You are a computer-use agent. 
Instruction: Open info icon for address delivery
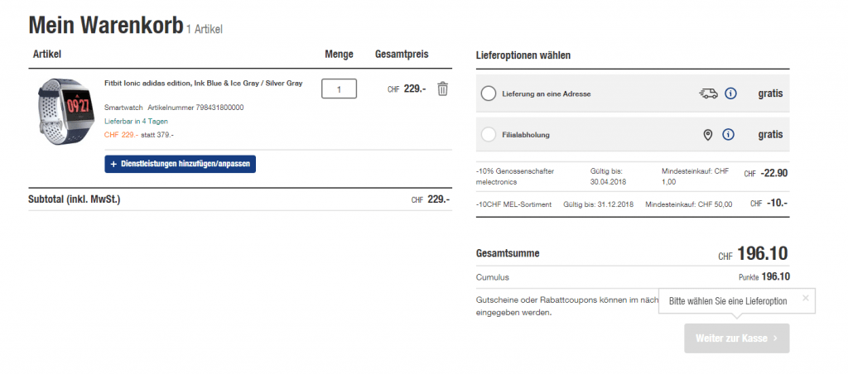(x=730, y=93)
